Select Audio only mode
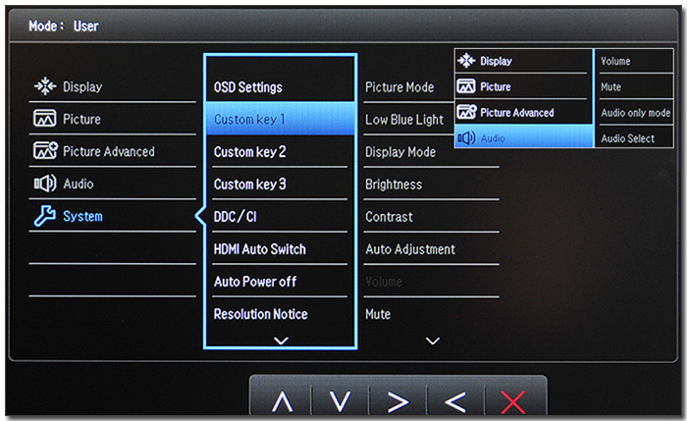The height and width of the screenshot is (421, 687). click(x=636, y=113)
